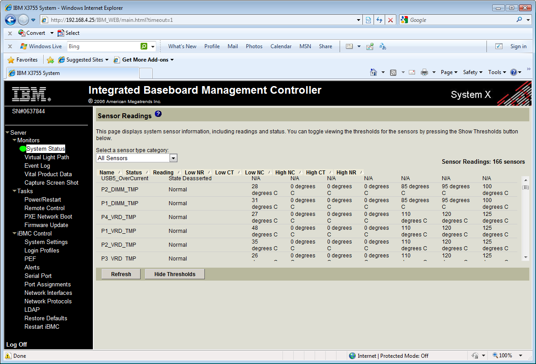Image resolution: width=536 pixels, height=364 pixels.
Task: Open Event Log in sidebar
Action: click(x=37, y=166)
